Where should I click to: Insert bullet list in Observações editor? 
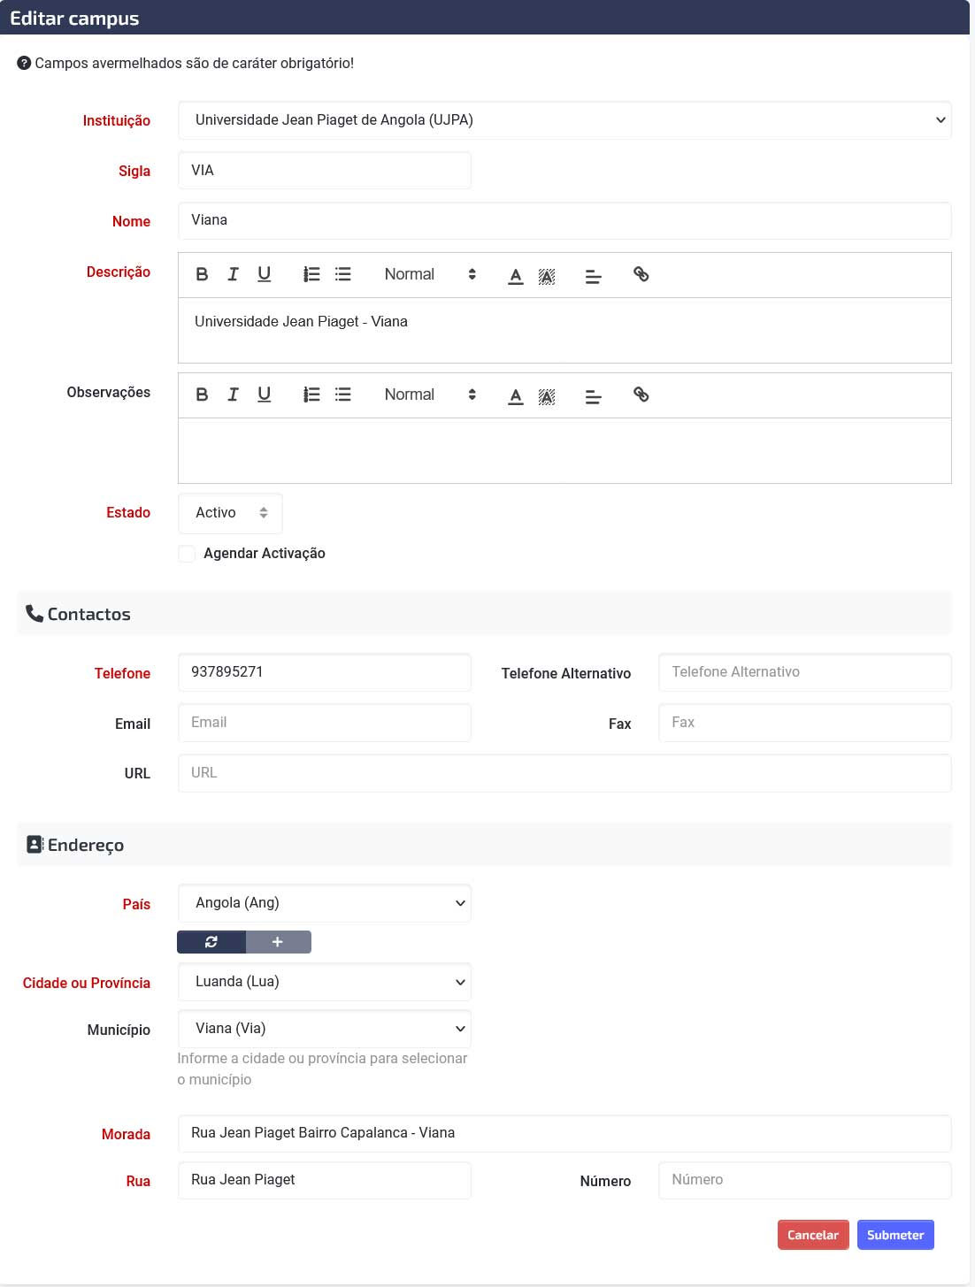click(x=343, y=395)
